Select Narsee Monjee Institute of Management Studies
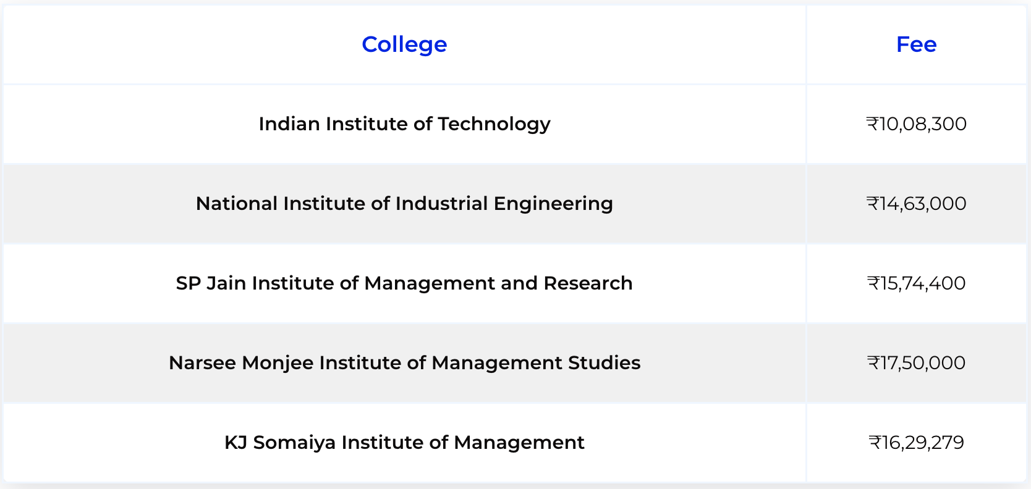The image size is (1031, 489). [x=404, y=363]
